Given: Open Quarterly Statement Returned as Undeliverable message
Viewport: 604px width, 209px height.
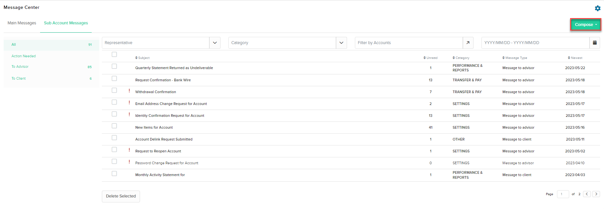Looking at the screenshot, I should pos(174,68).
